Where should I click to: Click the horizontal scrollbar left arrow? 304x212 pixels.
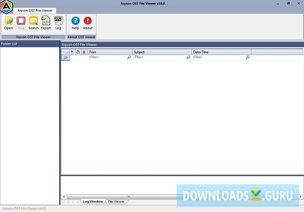[x=64, y=196]
